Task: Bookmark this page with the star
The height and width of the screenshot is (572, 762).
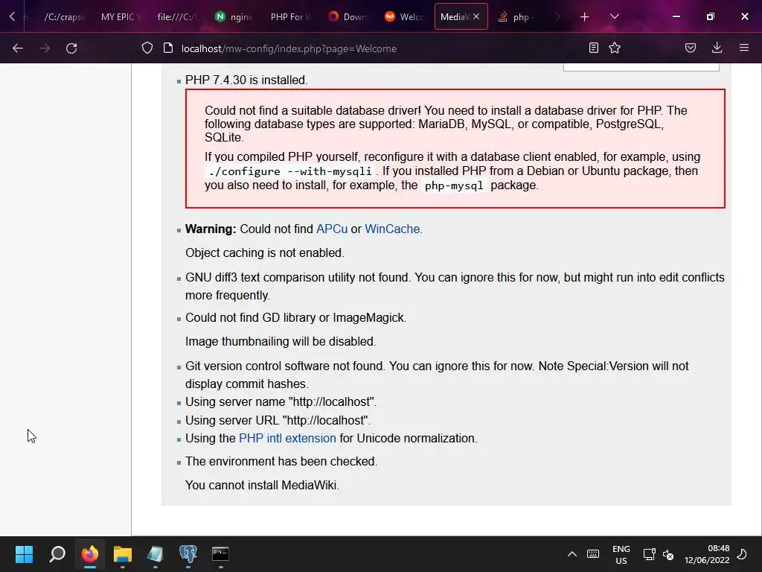Action: [x=615, y=48]
